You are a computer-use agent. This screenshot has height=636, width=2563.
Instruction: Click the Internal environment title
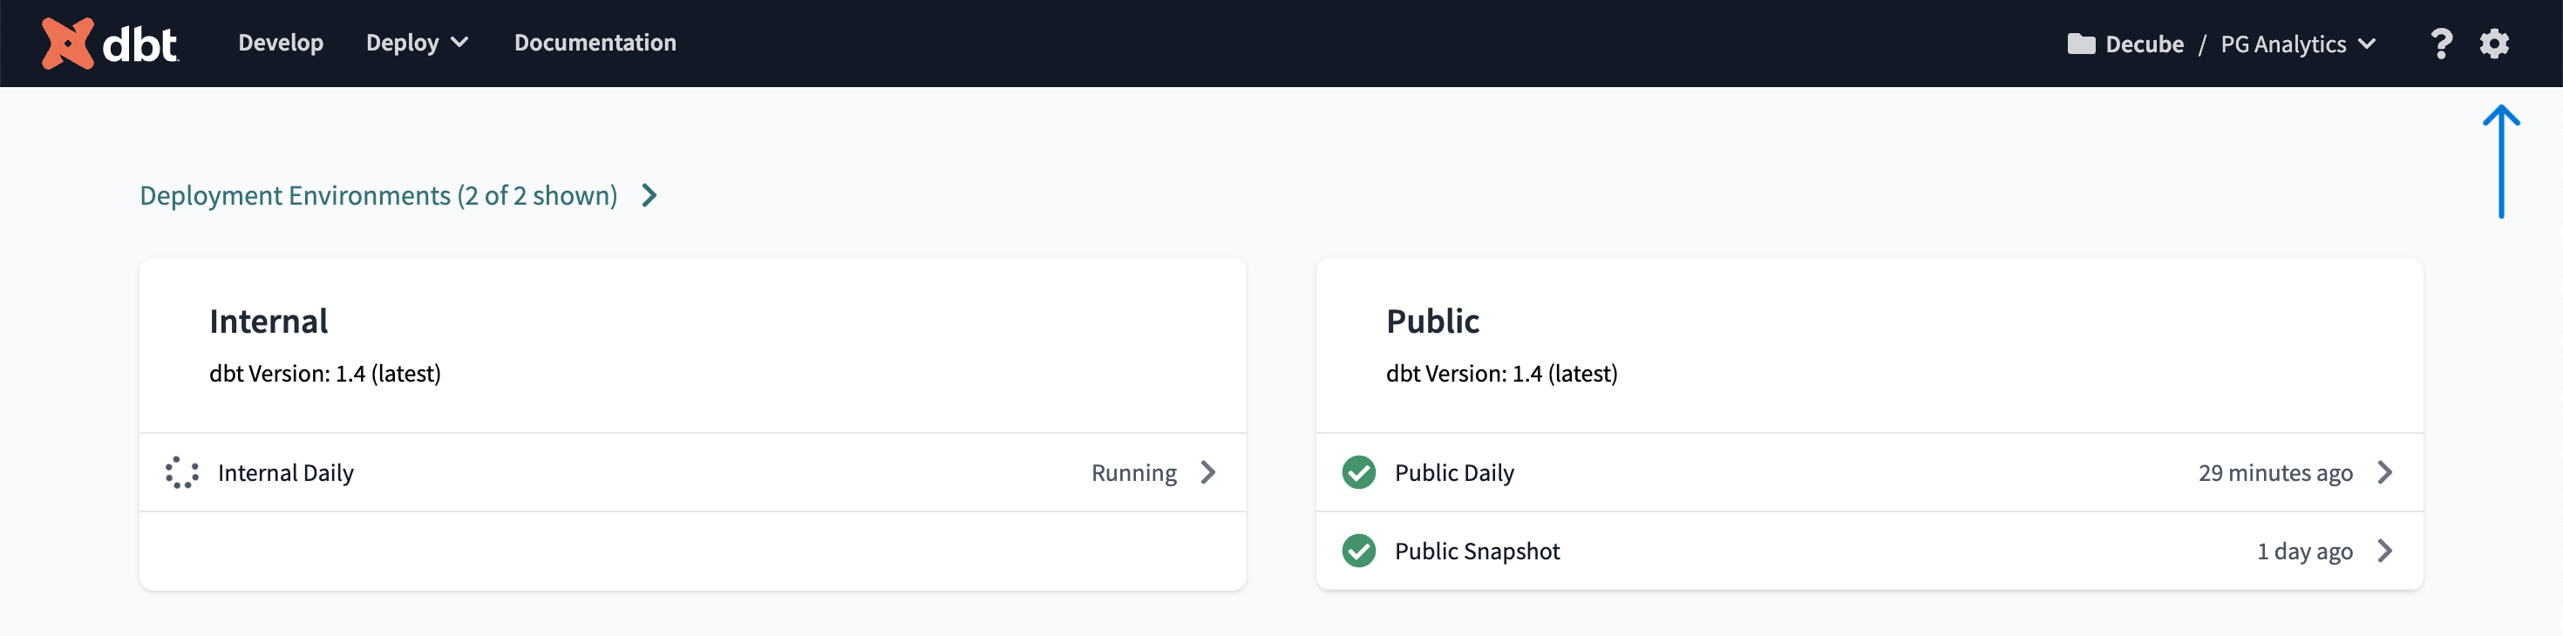pos(269,321)
